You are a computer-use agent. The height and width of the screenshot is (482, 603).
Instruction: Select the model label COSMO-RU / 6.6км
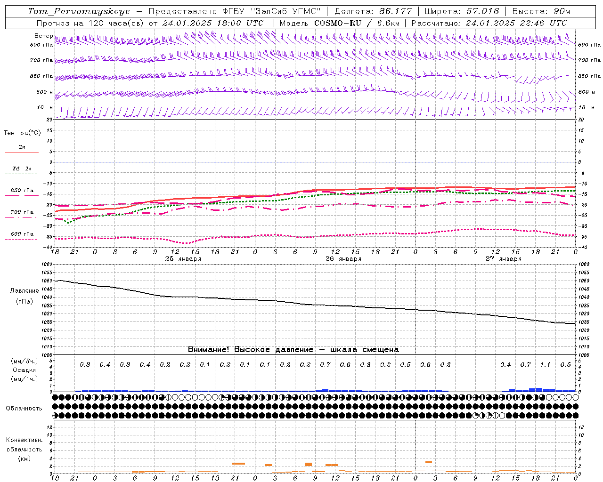pos(357,23)
